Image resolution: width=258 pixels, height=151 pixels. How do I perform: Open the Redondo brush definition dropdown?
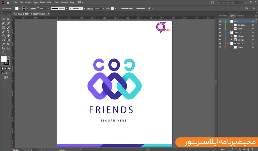(84, 8)
